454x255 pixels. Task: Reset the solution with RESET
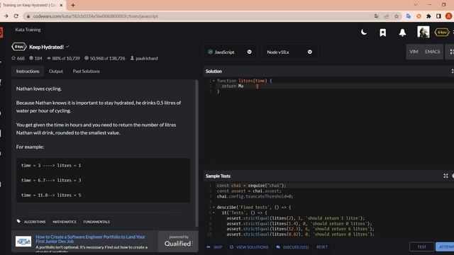coord(322,247)
